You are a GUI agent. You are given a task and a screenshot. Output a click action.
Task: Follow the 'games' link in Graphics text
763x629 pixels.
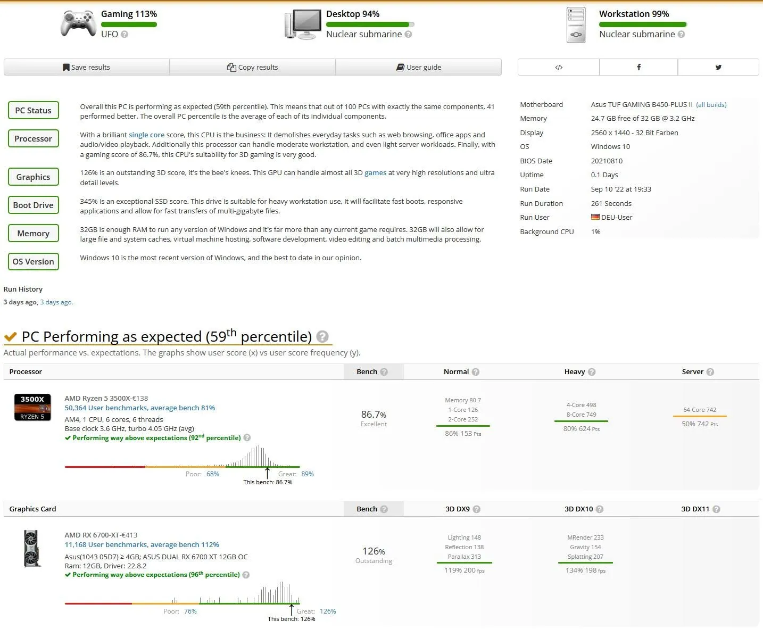(376, 173)
